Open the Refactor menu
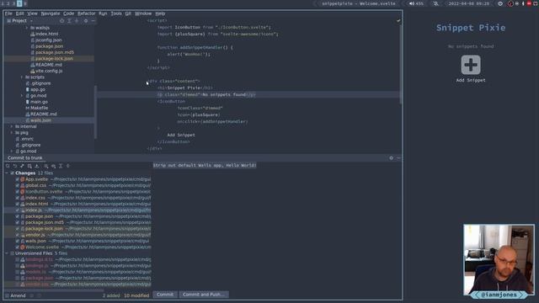 pyautogui.click(x=86, y=13)
